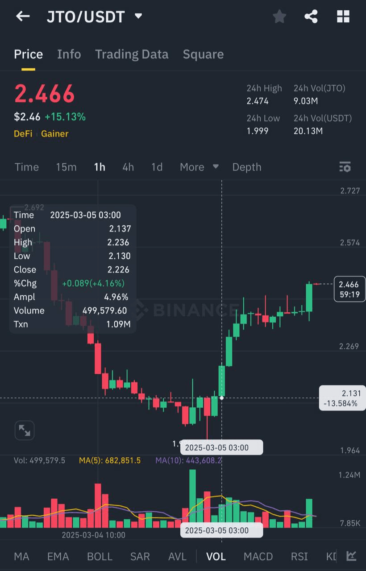366x571 pixels.
Task: Click the crosshair date label below candles
Action: click(x=222, y=447)
